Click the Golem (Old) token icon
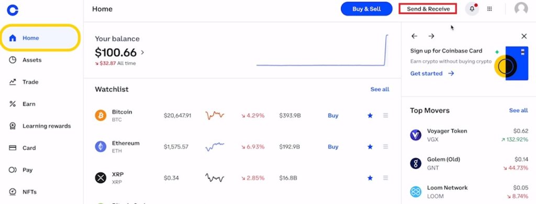The height and width of the screenshot is (204, 536). click(416, 163)
